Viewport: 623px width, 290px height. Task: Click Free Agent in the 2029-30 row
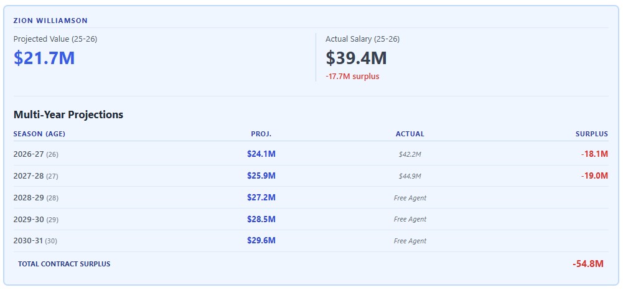410,219
